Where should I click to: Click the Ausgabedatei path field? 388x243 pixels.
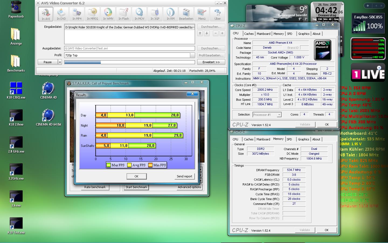pyautogui.click(x=129, y=48)
